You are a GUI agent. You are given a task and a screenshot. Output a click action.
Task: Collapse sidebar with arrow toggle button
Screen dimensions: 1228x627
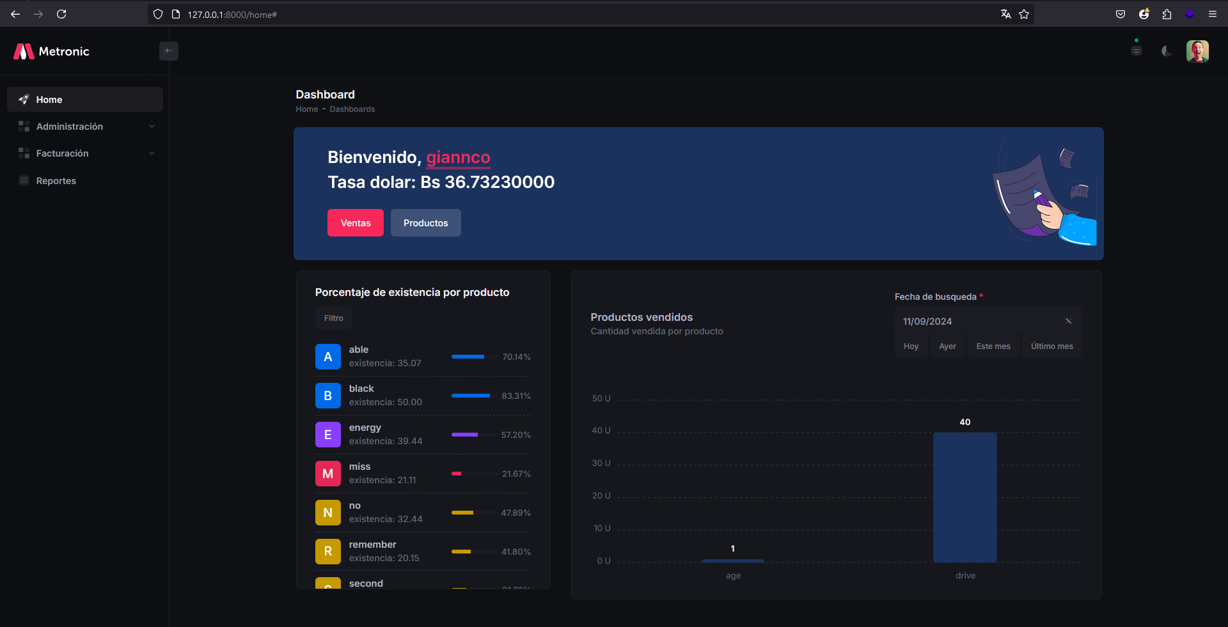(168, 51)
